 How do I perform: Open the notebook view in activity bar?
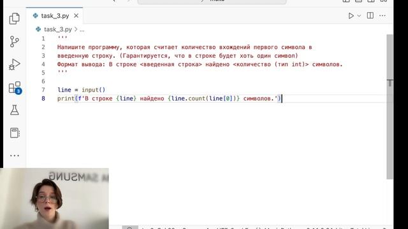[x=15, y=133]
